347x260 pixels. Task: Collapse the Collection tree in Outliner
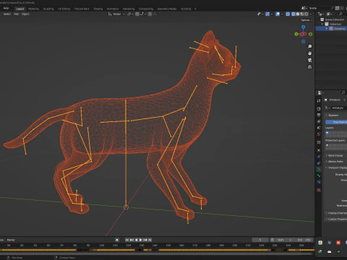pyautogui.click(x=322, y=24)
